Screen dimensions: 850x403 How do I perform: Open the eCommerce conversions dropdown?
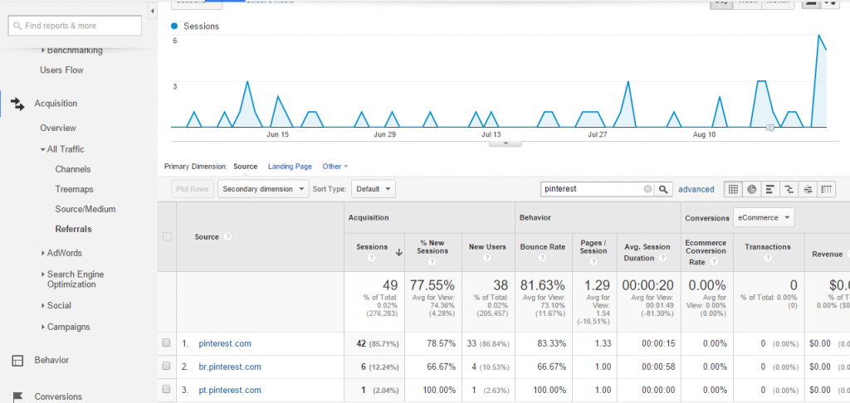point(762,218)
